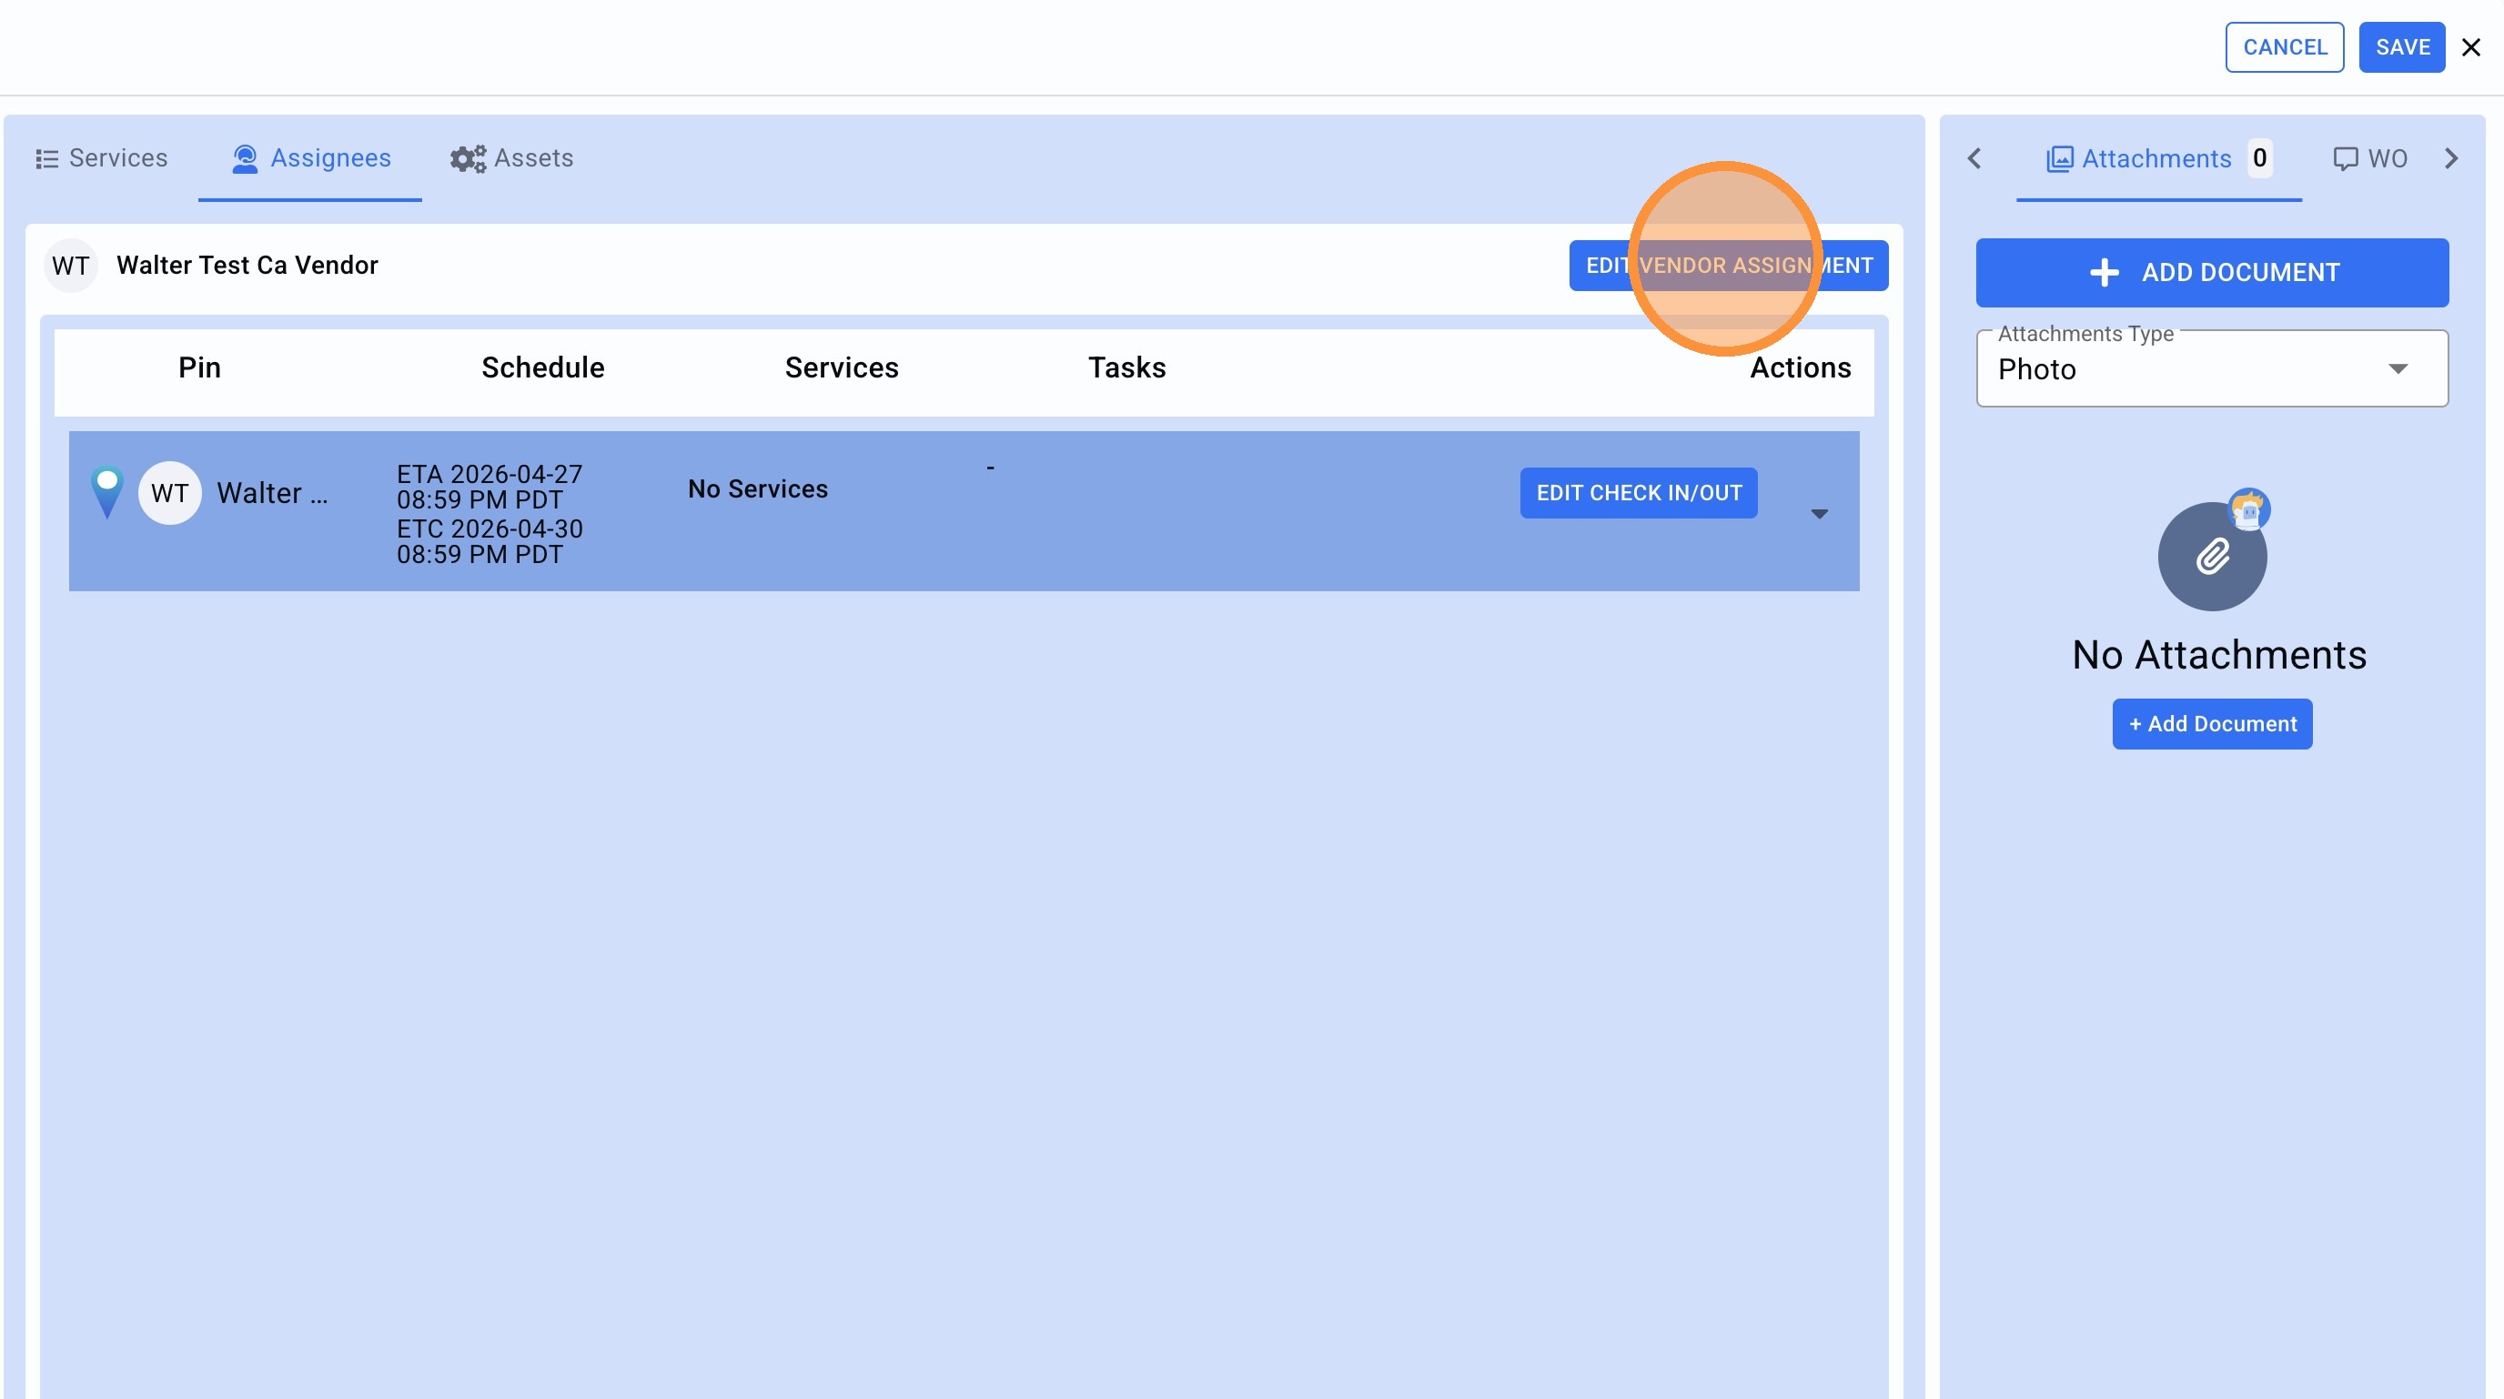Select the Assignees tab
This screenshot has height=1399, width=2504.
(x=311, y=158)
